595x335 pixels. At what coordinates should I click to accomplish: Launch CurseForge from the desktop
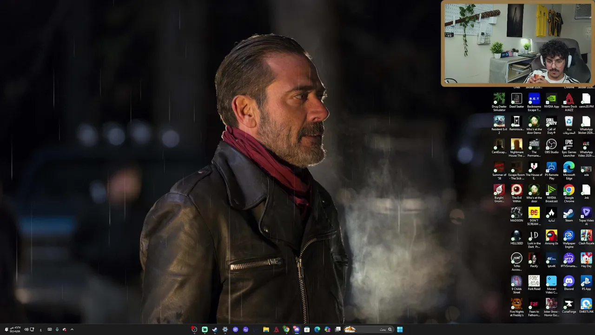(x=569, y=306)
